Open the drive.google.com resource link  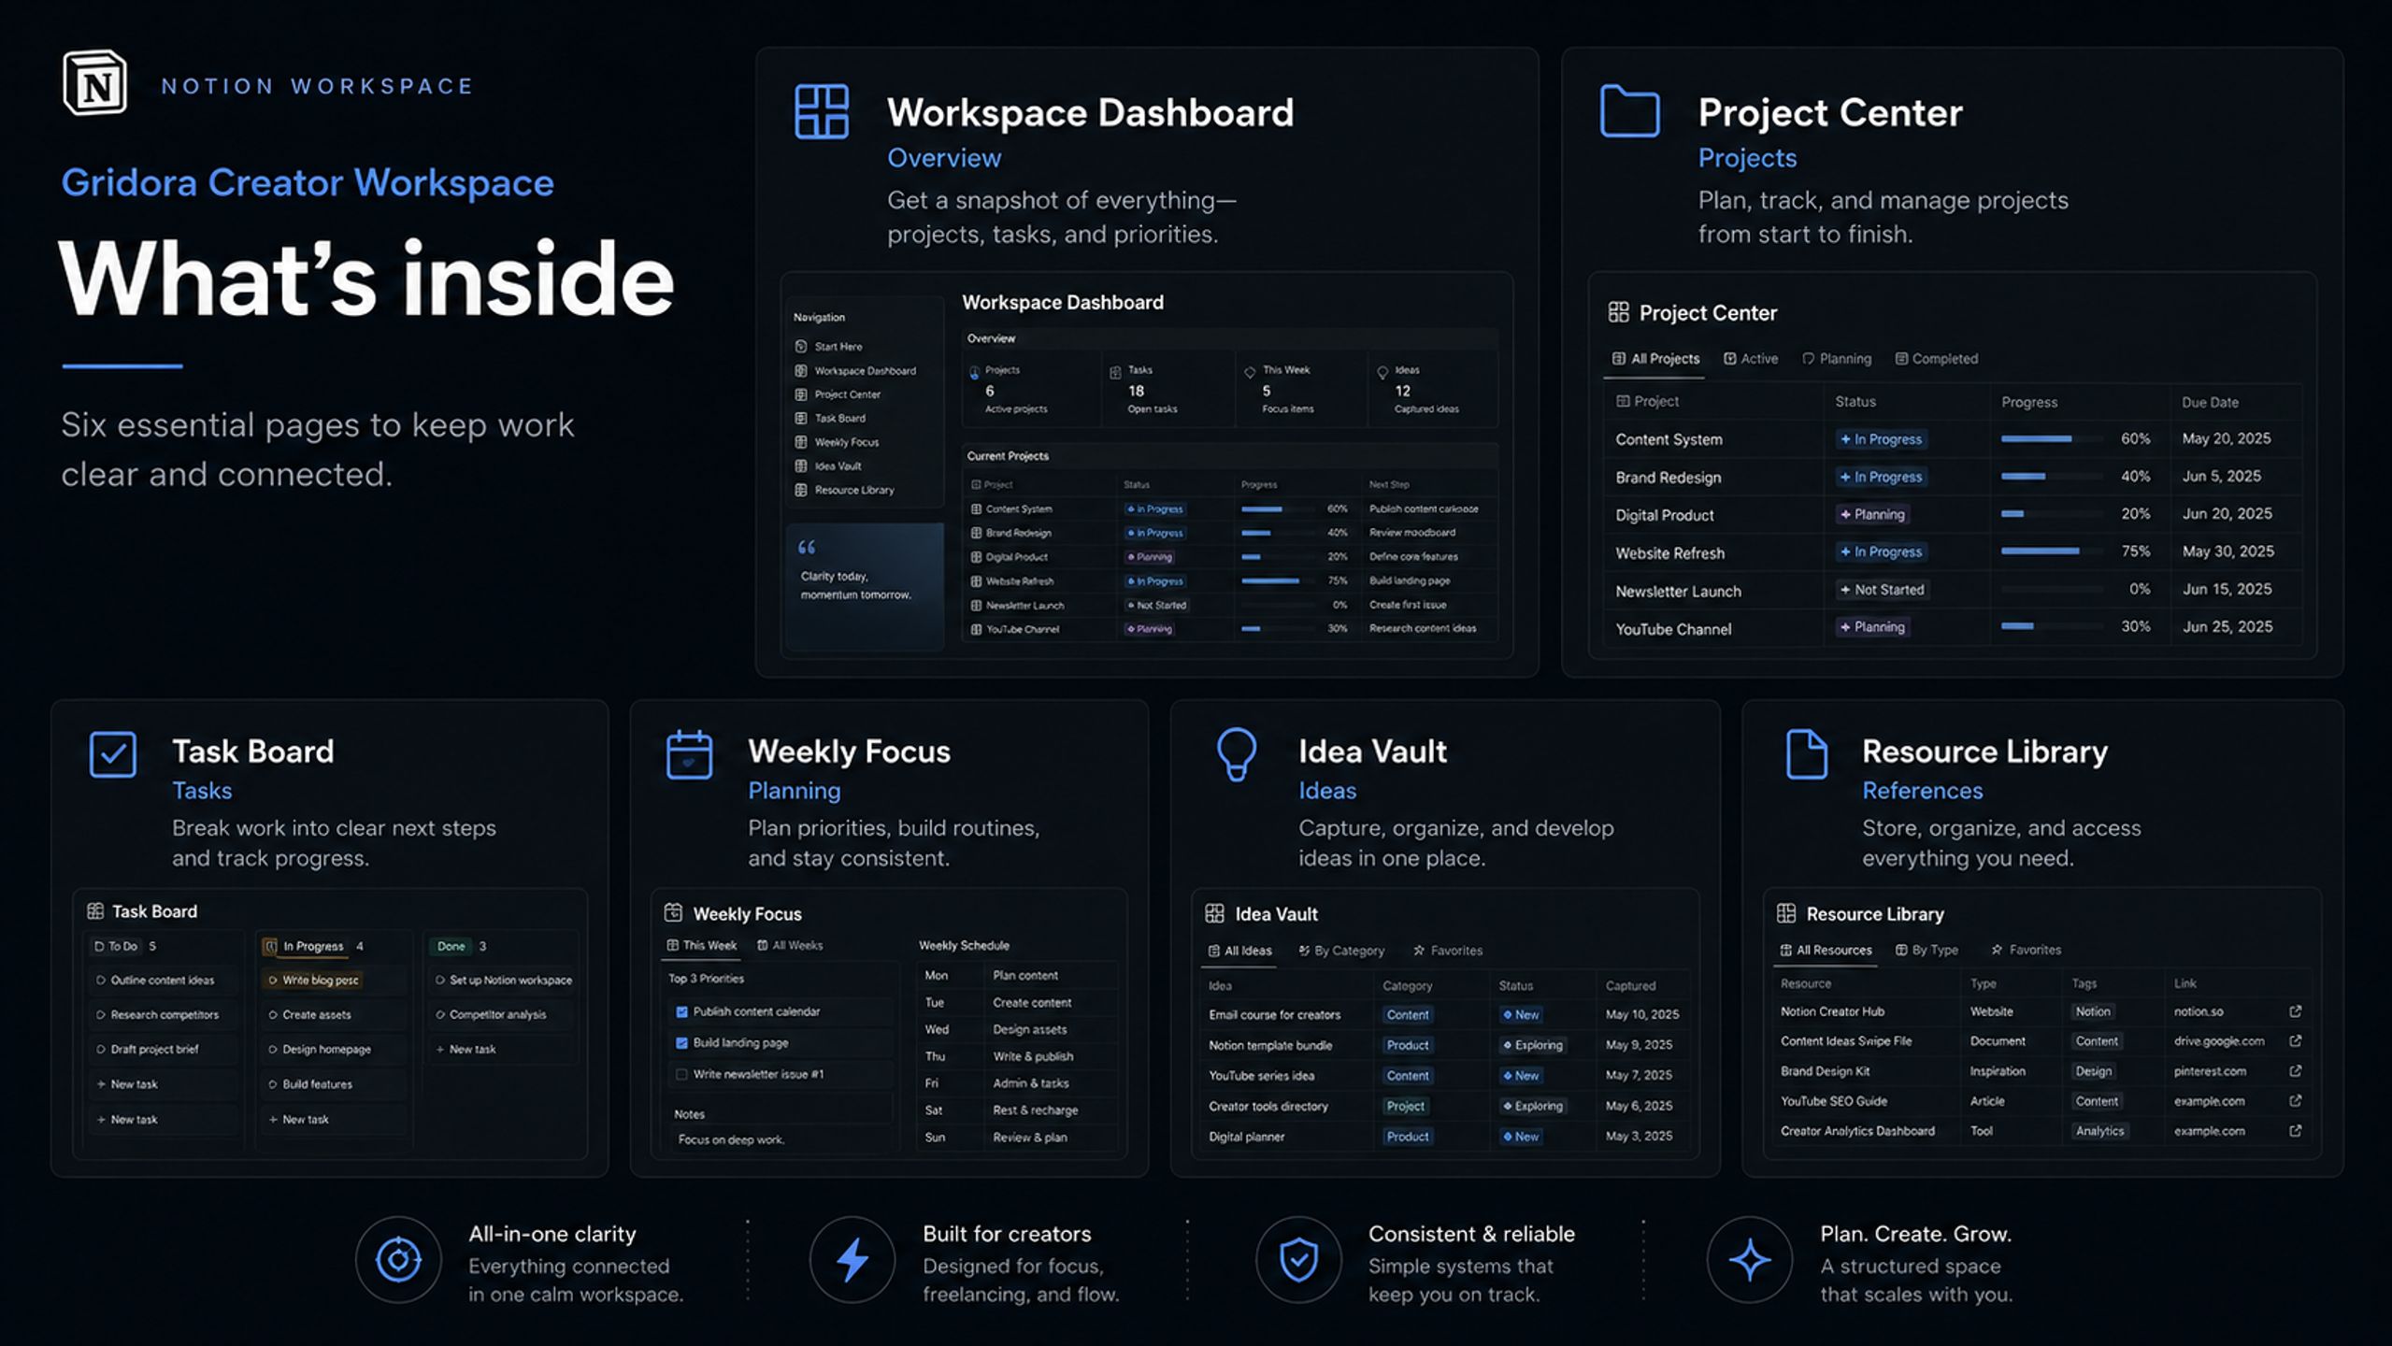(2218, 1041)
